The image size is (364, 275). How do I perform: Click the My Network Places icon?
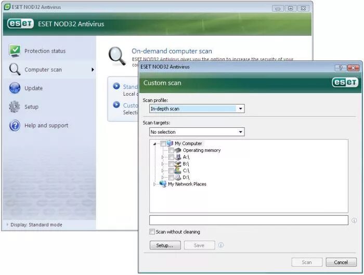(x=163, y=184)
